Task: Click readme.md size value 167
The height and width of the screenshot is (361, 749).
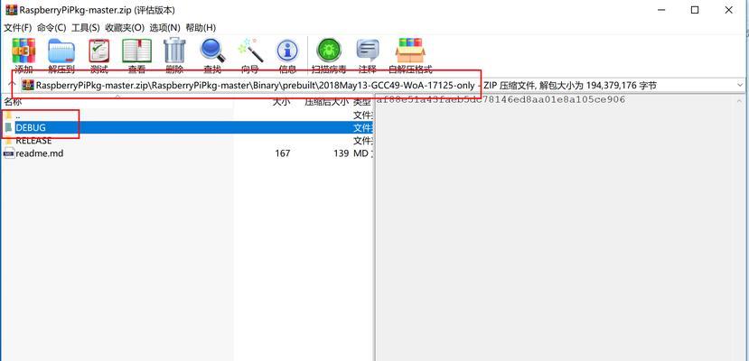Action: (282, 153)
